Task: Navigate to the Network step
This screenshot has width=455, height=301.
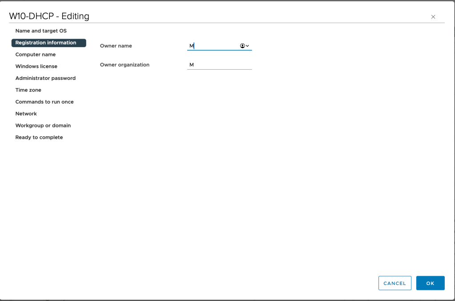Action: tap(26, 114)
